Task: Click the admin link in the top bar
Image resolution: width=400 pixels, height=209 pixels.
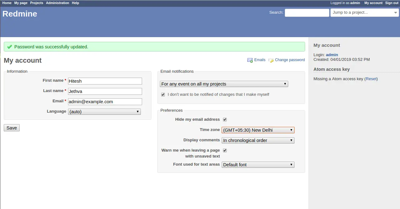Action: 355,3
